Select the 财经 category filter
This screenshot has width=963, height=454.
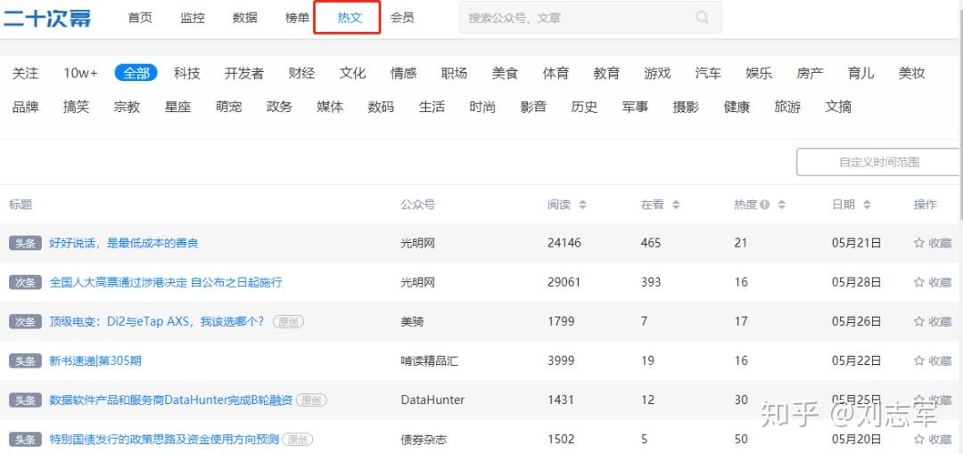pyautogui.click(x=301, y=73)
